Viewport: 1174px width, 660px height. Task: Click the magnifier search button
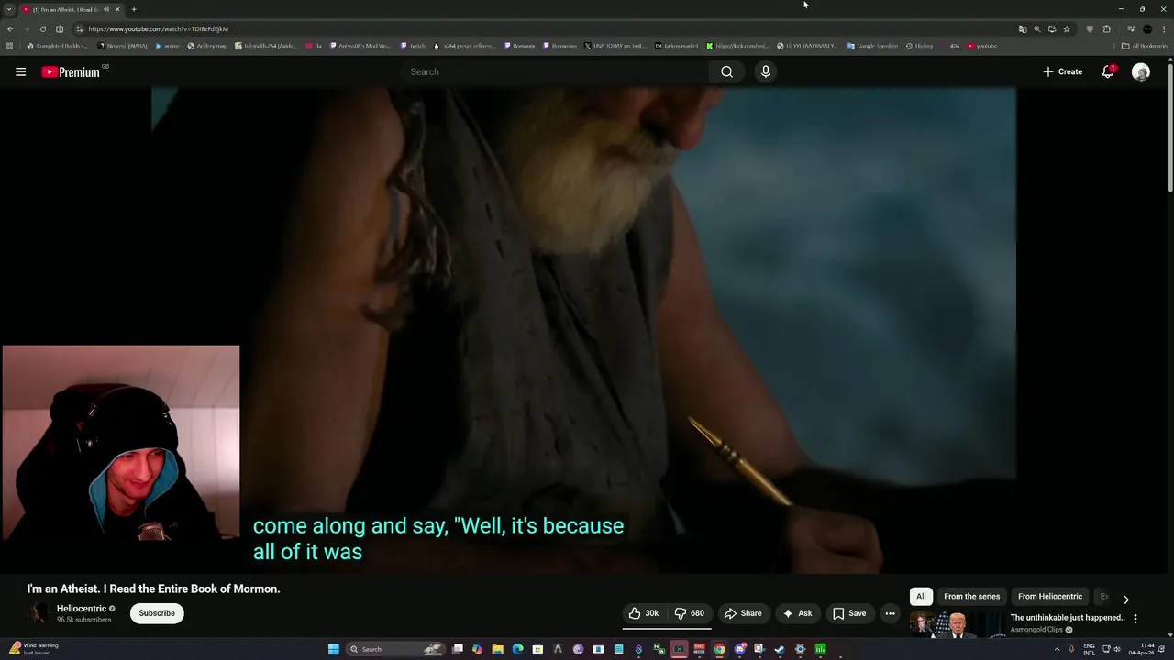point(726,71)
